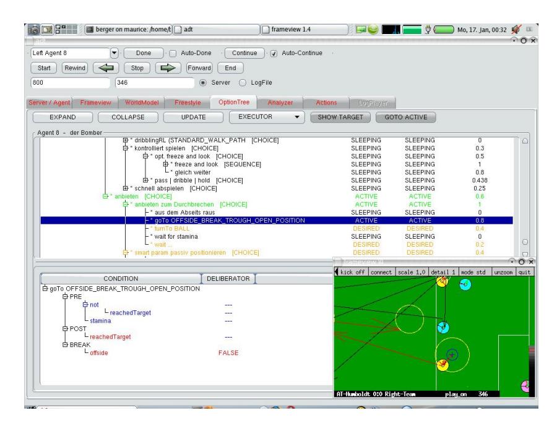Click 'connect' in frameview toolbar

pos(381,272)
